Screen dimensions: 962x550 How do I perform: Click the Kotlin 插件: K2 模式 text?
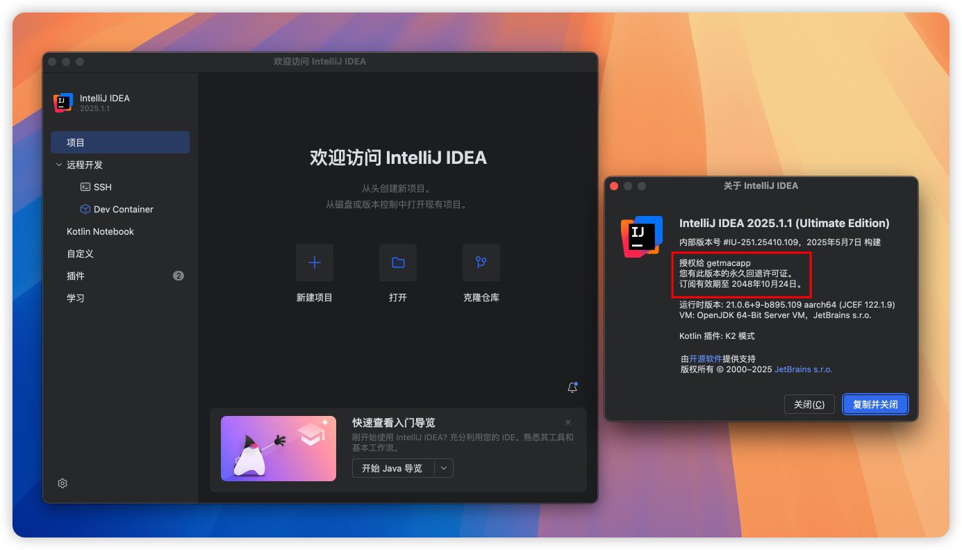(717, 335)
